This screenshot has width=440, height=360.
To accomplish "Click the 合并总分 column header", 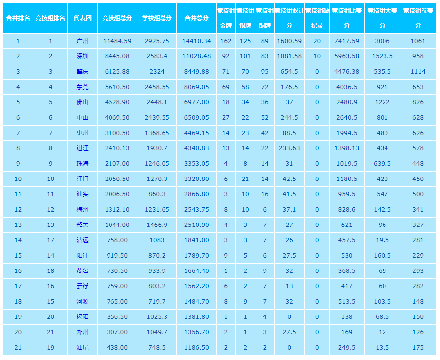I will [x=196, y=18].
